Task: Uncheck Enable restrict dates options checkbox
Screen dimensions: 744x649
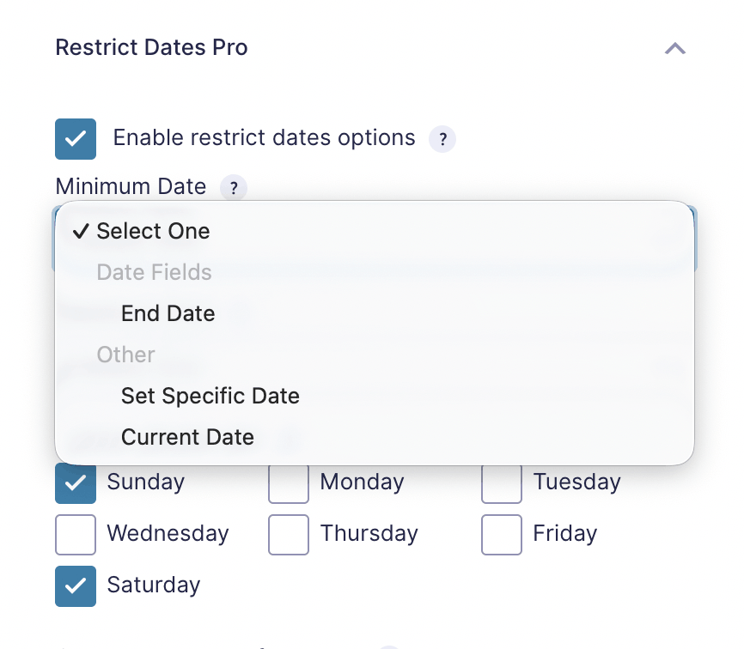Action: coord(76,139)
